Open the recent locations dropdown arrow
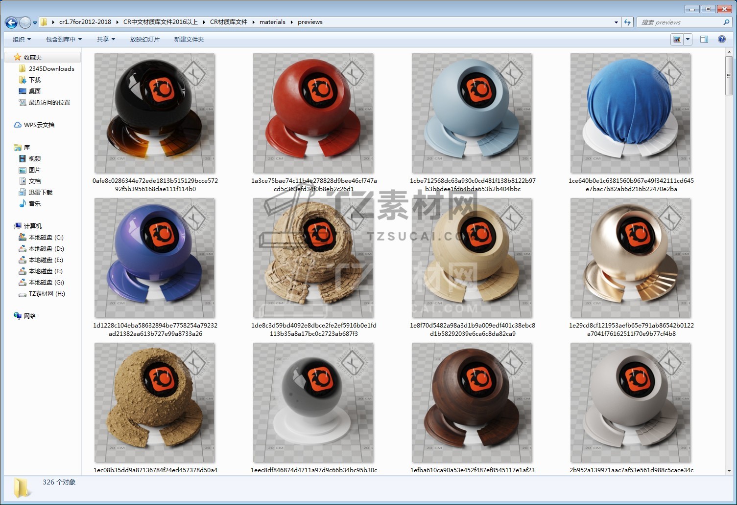Screen dimensions: 737x505 35,22
